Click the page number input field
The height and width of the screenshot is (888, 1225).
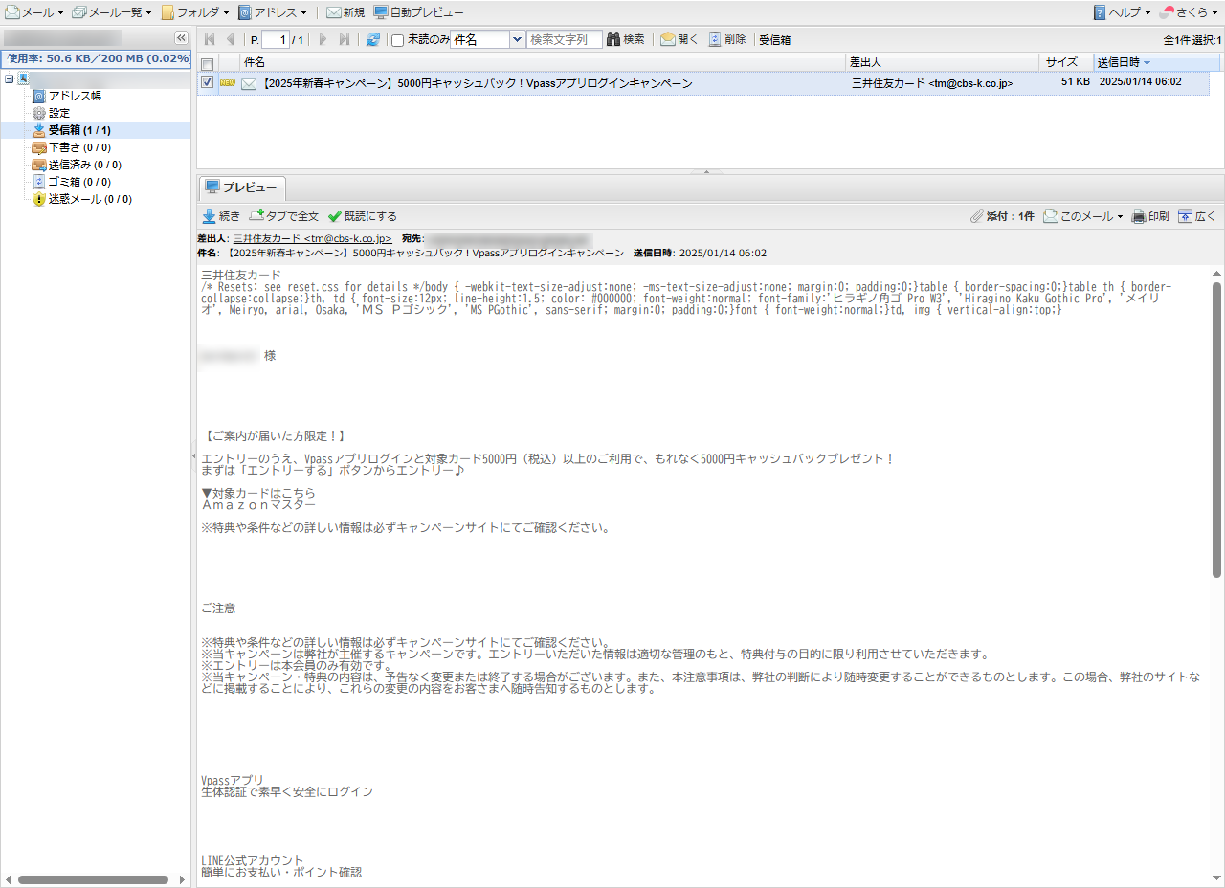275,39
